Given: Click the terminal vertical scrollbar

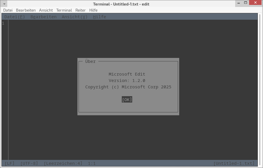Looking at the screenshot, I should (x=260, y=90).
